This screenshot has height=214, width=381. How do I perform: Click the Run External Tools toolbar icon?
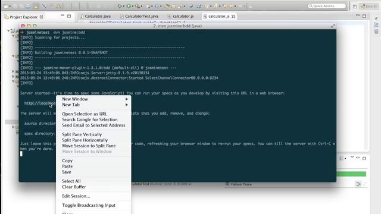(x=138, y=6)
